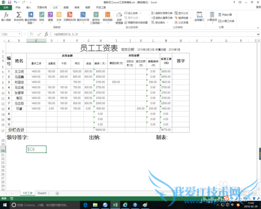Collapse the ribbon
The image size is (261, 209).
click(x=258, y=28)
